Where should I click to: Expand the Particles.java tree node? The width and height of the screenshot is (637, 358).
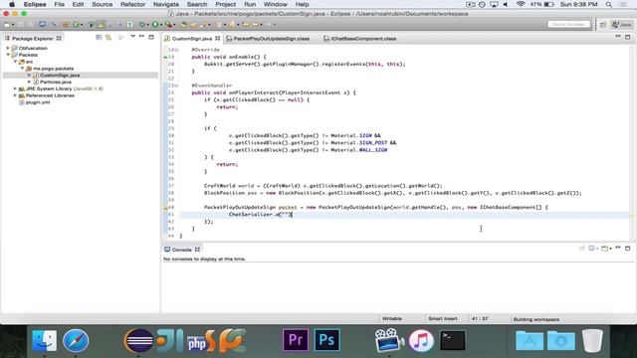coord(29,82)
